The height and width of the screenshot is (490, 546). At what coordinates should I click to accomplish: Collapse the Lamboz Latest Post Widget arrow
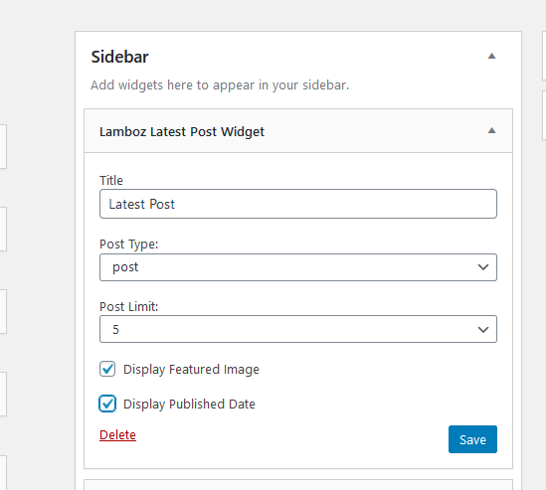coord(491,131)
